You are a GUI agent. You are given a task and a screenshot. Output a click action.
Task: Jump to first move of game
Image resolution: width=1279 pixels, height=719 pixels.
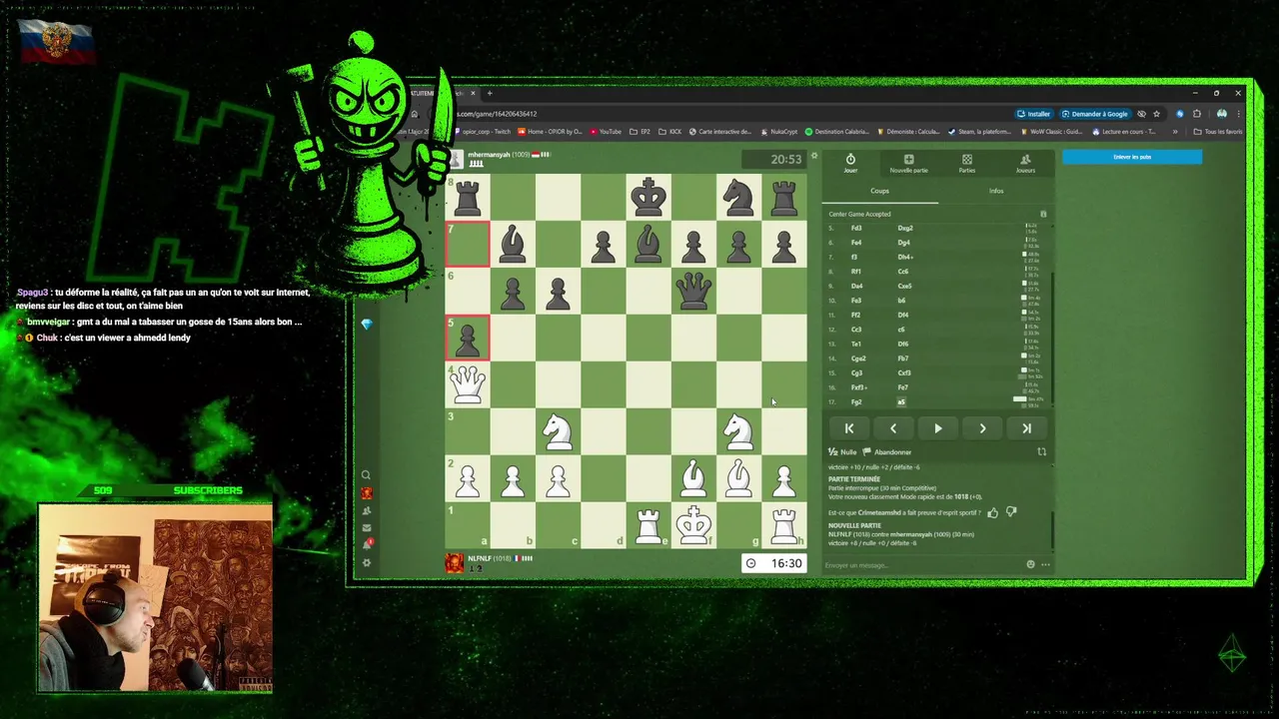pos(849,428)
